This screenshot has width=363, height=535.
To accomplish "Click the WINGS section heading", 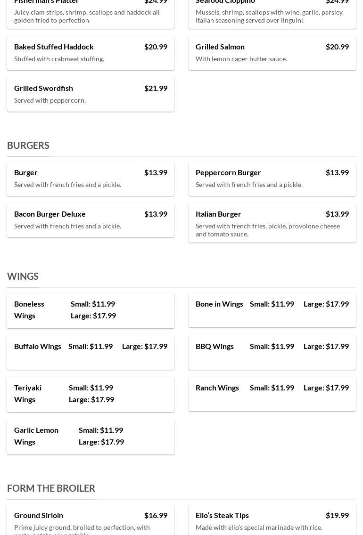I will [23, 276].
